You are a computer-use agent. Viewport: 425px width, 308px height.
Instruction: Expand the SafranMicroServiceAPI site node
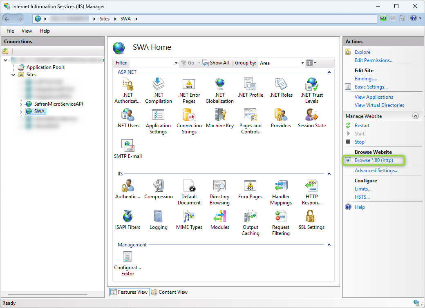click(x=21, y=104)
